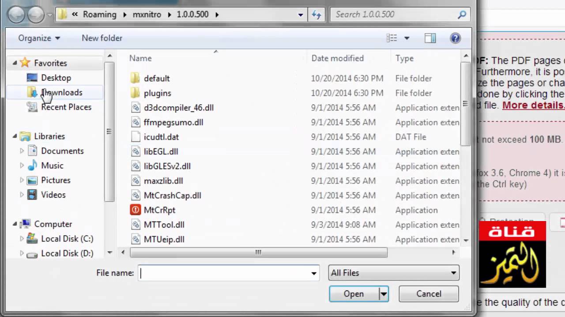This screenshot has width=565, height=317.
Task: Click the file list scroll down arrow
Action: 466,240
